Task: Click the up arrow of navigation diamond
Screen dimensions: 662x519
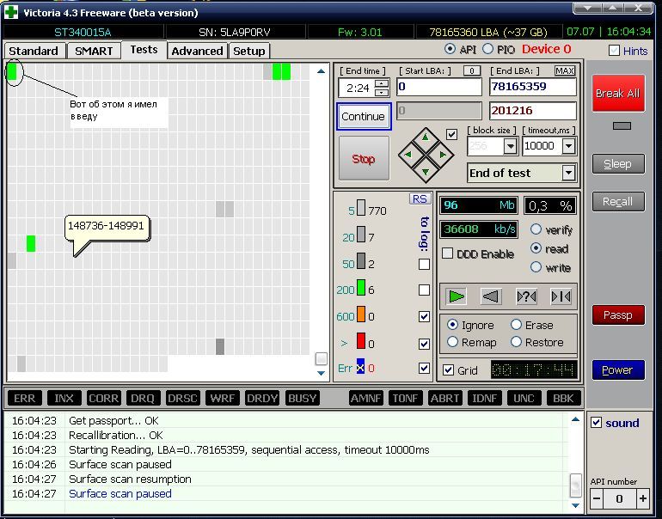Action: pyautogui.click(x=426, y=137)
